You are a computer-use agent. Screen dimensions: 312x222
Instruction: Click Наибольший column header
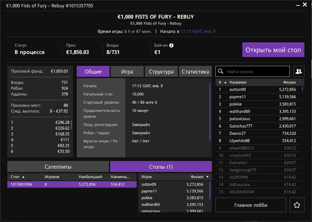[90, 177]
